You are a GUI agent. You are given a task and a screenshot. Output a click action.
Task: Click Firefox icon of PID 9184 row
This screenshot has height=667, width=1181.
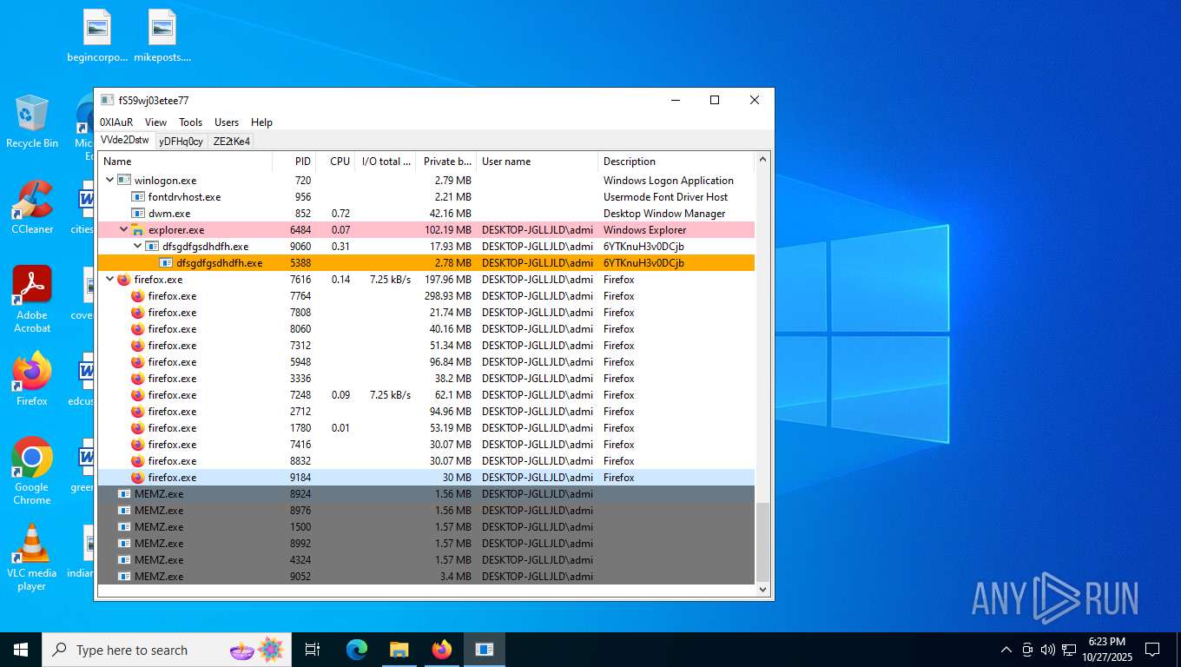click(138, 478)
